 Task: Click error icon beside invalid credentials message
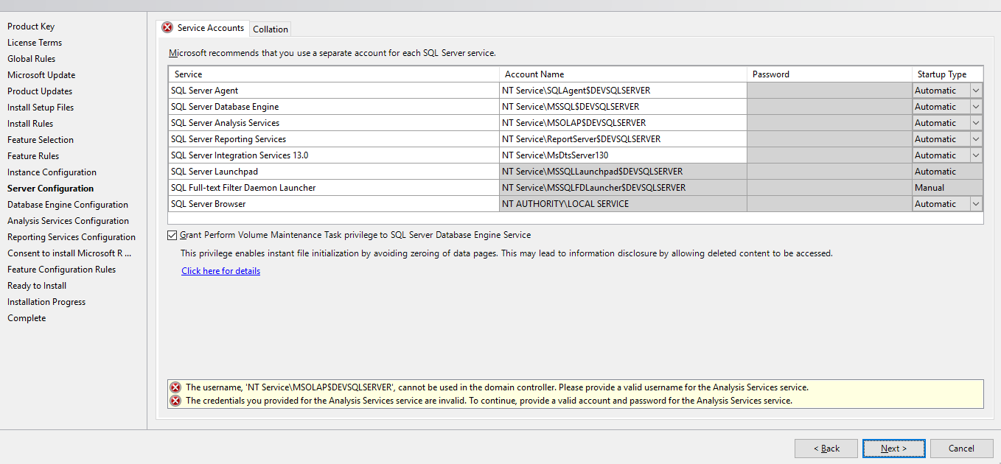pos(175,401)
